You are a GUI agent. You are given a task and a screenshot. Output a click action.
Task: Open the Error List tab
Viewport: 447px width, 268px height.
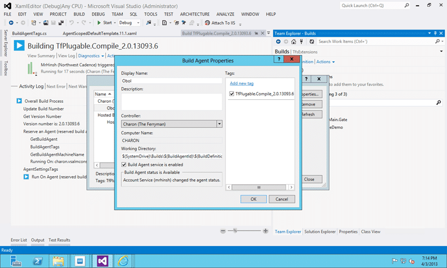tap(19, 240)
